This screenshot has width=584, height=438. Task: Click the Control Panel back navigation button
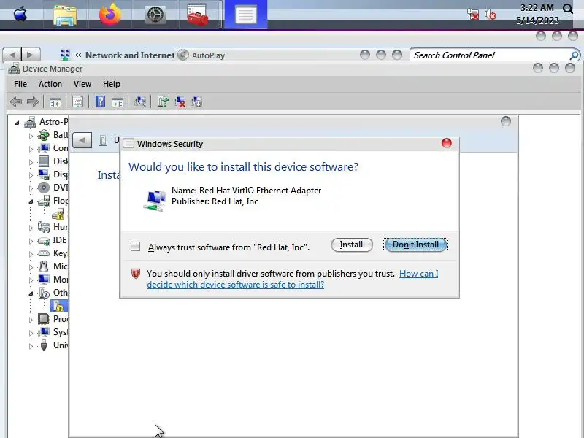12,55
